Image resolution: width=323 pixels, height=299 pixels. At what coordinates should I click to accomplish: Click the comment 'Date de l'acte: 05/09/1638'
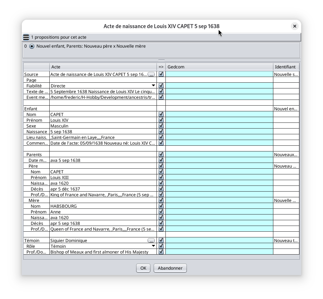pos(103,143)
